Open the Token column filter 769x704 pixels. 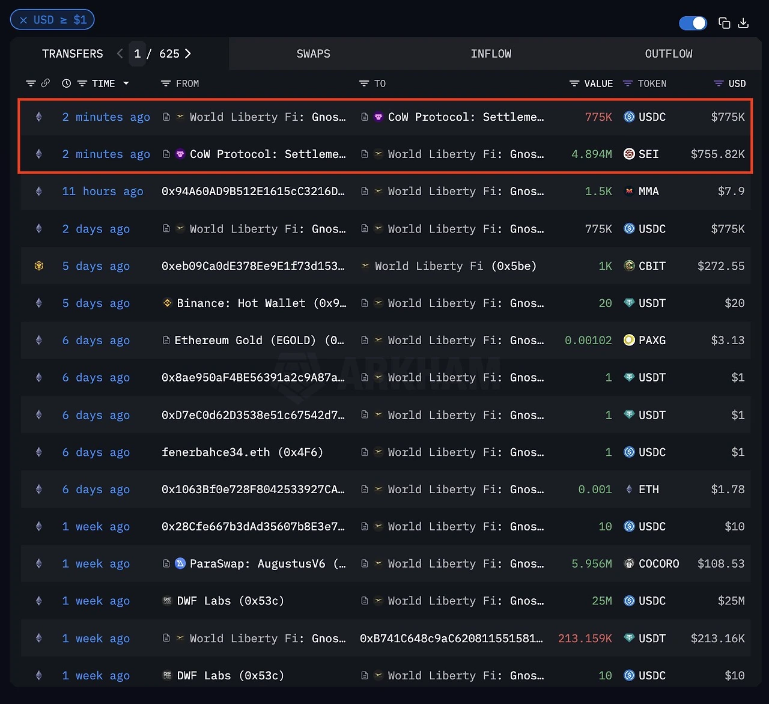(628, 83)
